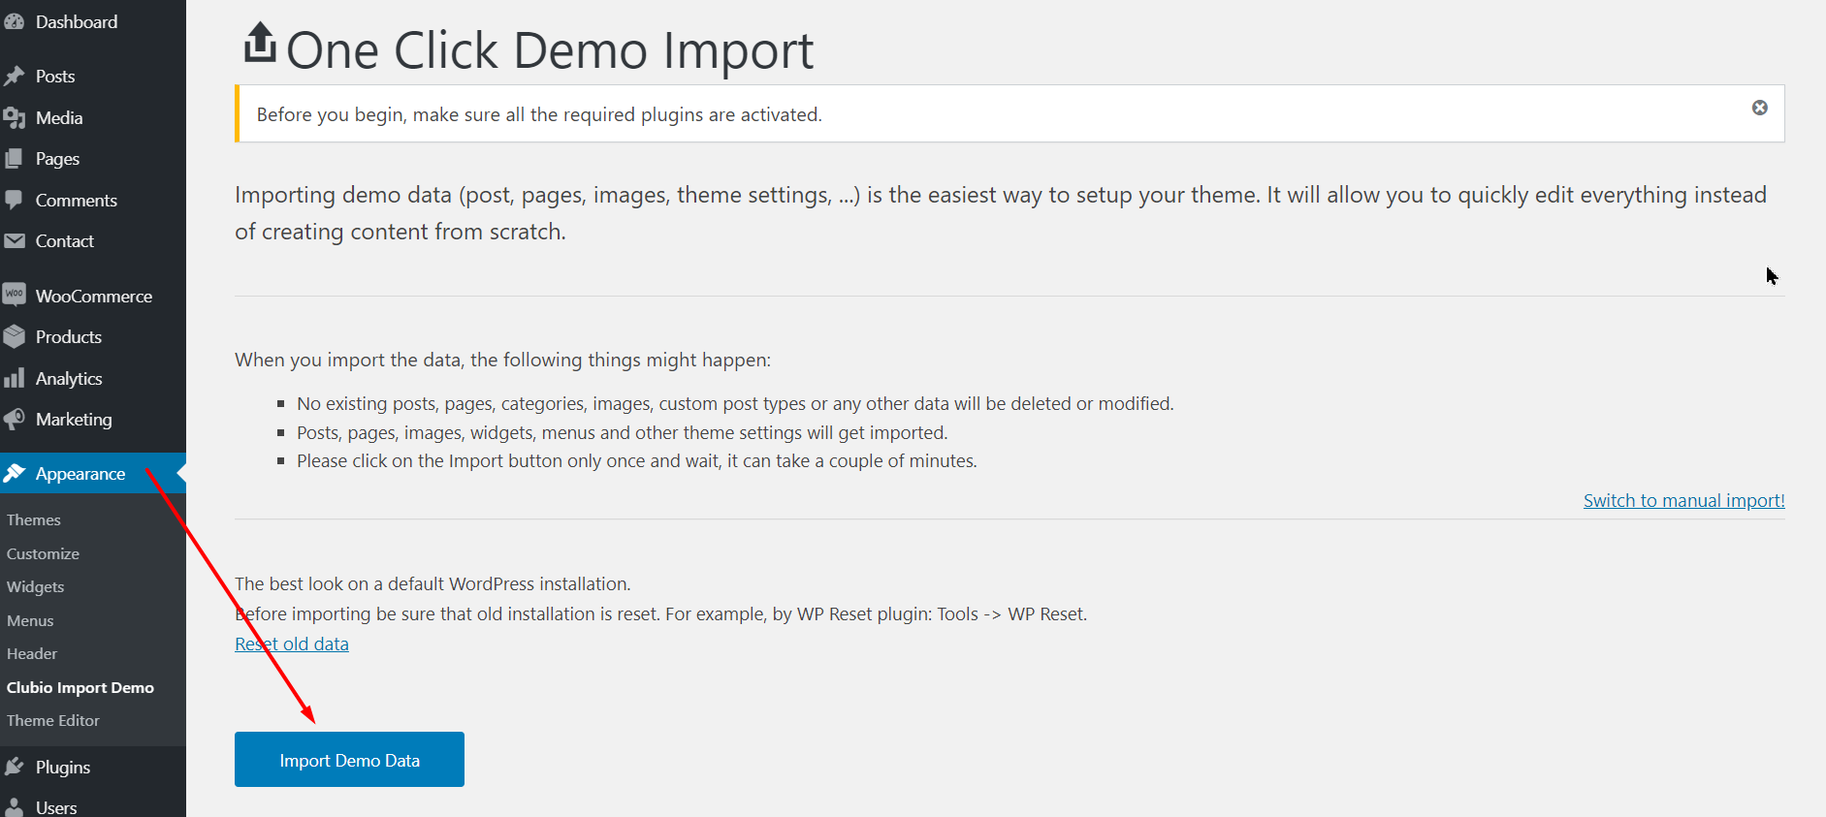Go to the Users menu item
The image size is (1826, 817).
(x=56, y=806)
